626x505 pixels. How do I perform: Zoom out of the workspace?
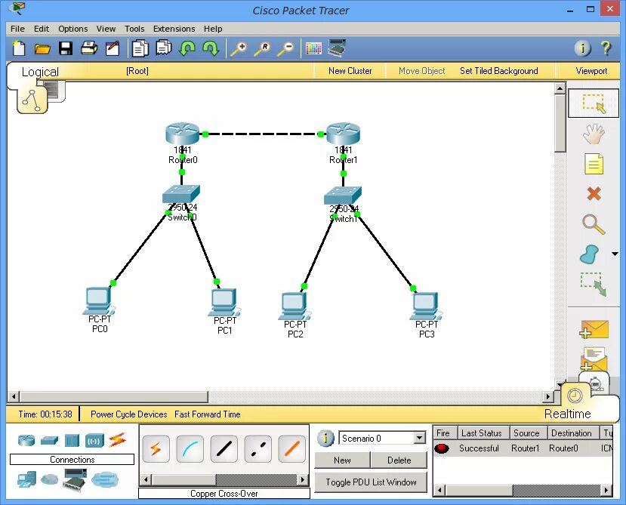(x=286, y=49)
